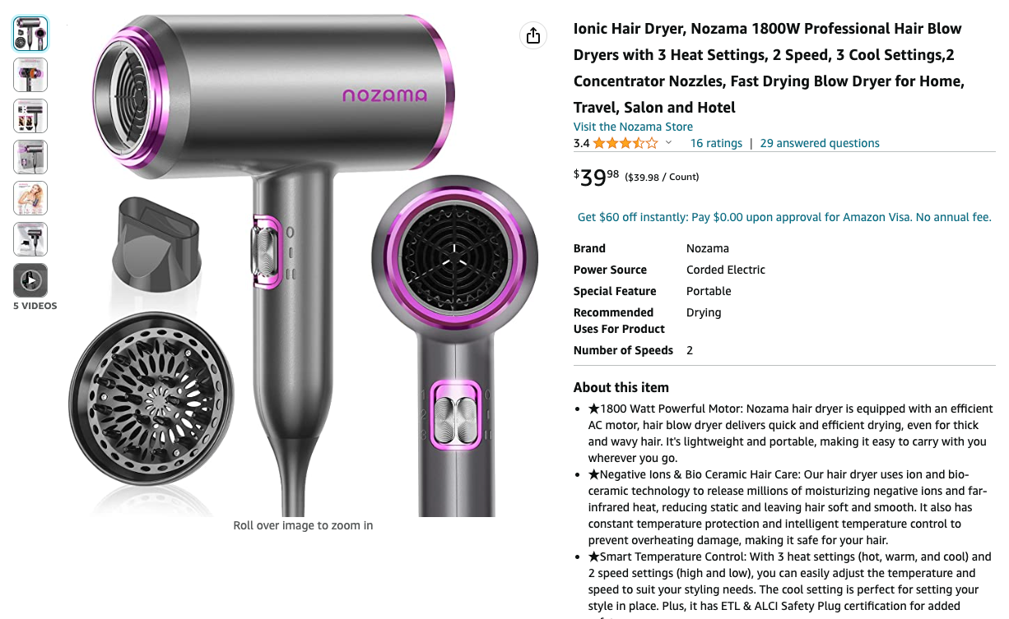Select the second product thumbnail

30,75
